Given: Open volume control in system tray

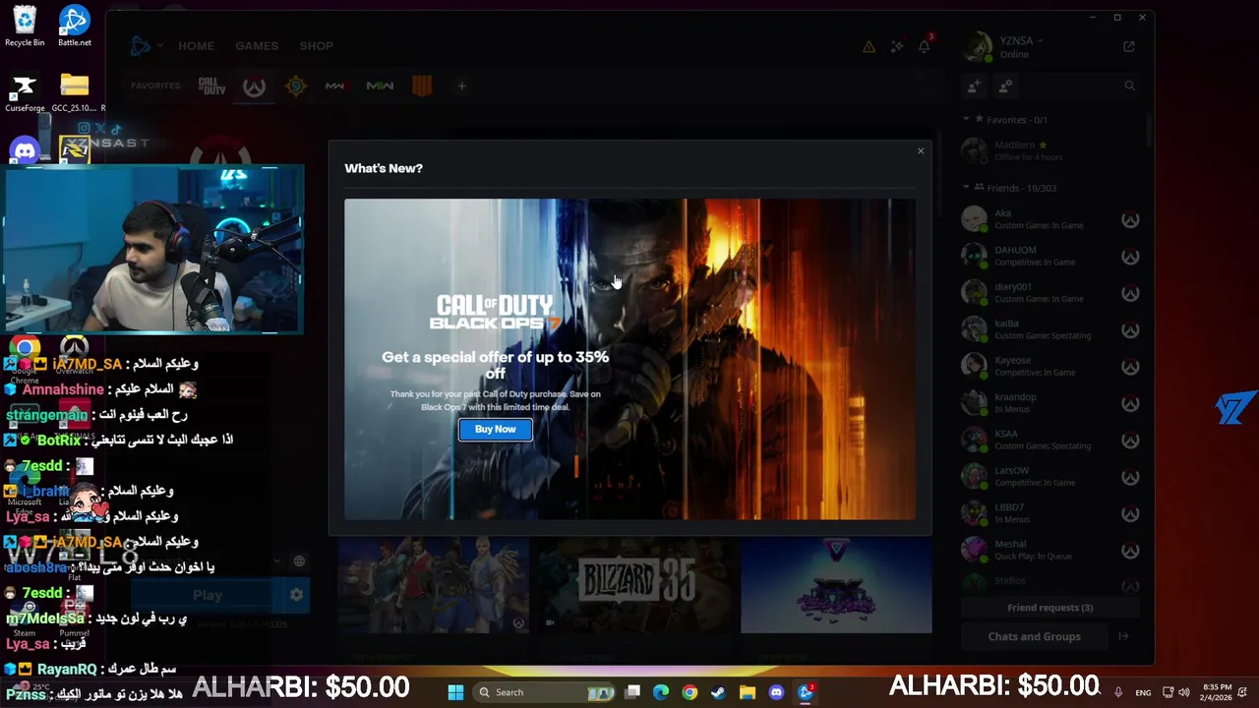Looking at the screenshot, I should (x=1184, y=692).
